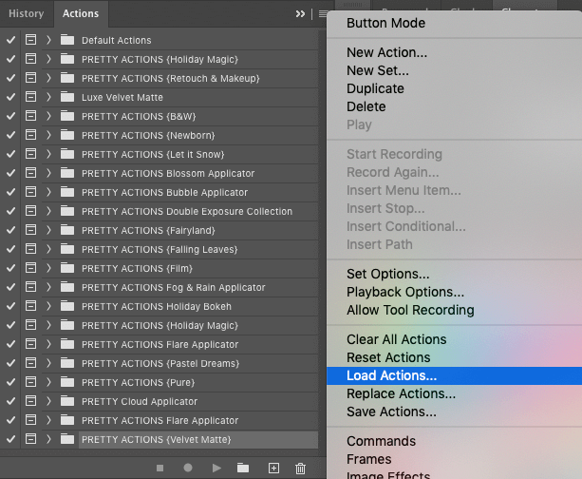The image size is (582, 479).
Task: Expand PRETTY ACTIONS {Film} set
Action: (48, 268)
